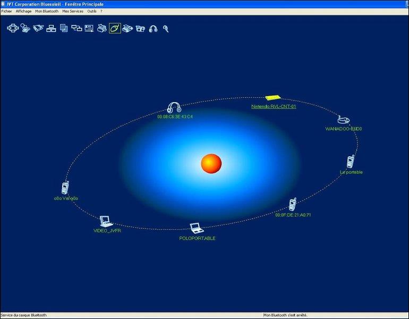Image resolution: width=409 pixels, height=319 pixels.
Task: Select the headphones AV service toolbar icon
Action: click(153, 29)
